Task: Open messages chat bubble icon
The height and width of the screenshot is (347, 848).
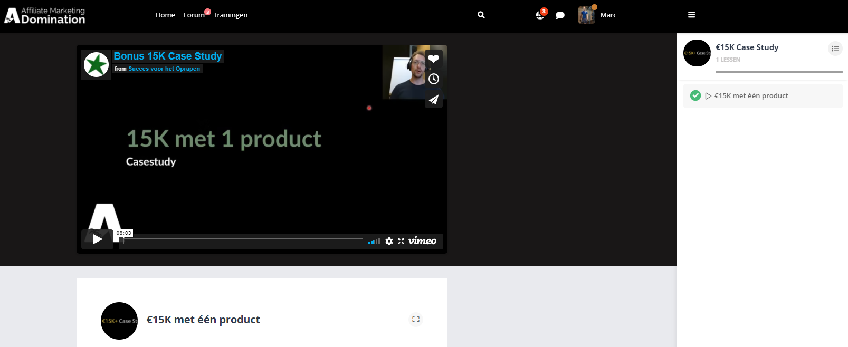Action: 560,15
